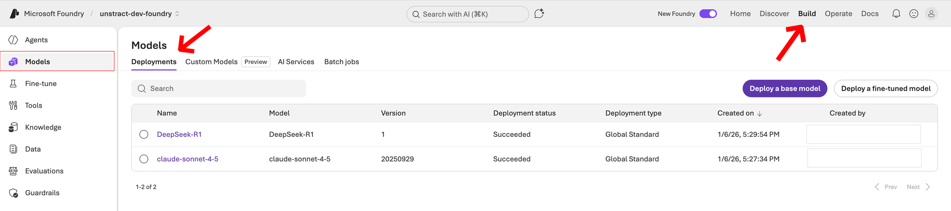Toggle the New Foundry switch
Viewport: 951px width, 211px height.
[x=708, y=14]
